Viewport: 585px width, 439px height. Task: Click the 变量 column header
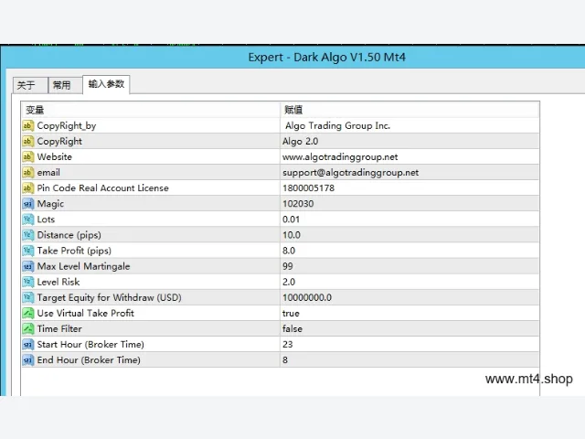(151, 110)
